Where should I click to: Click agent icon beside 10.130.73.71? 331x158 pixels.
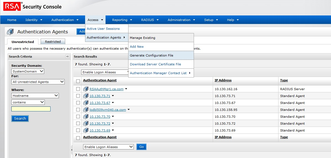coord(86,96)
